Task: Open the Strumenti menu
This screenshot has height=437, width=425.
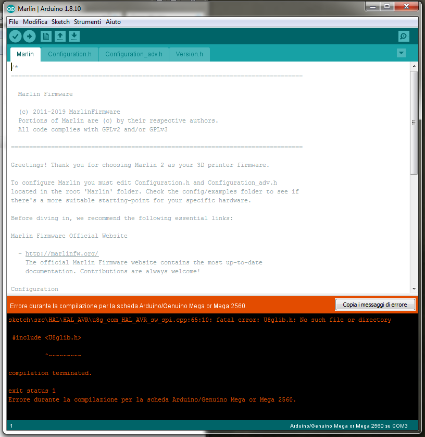Action: 87,22
